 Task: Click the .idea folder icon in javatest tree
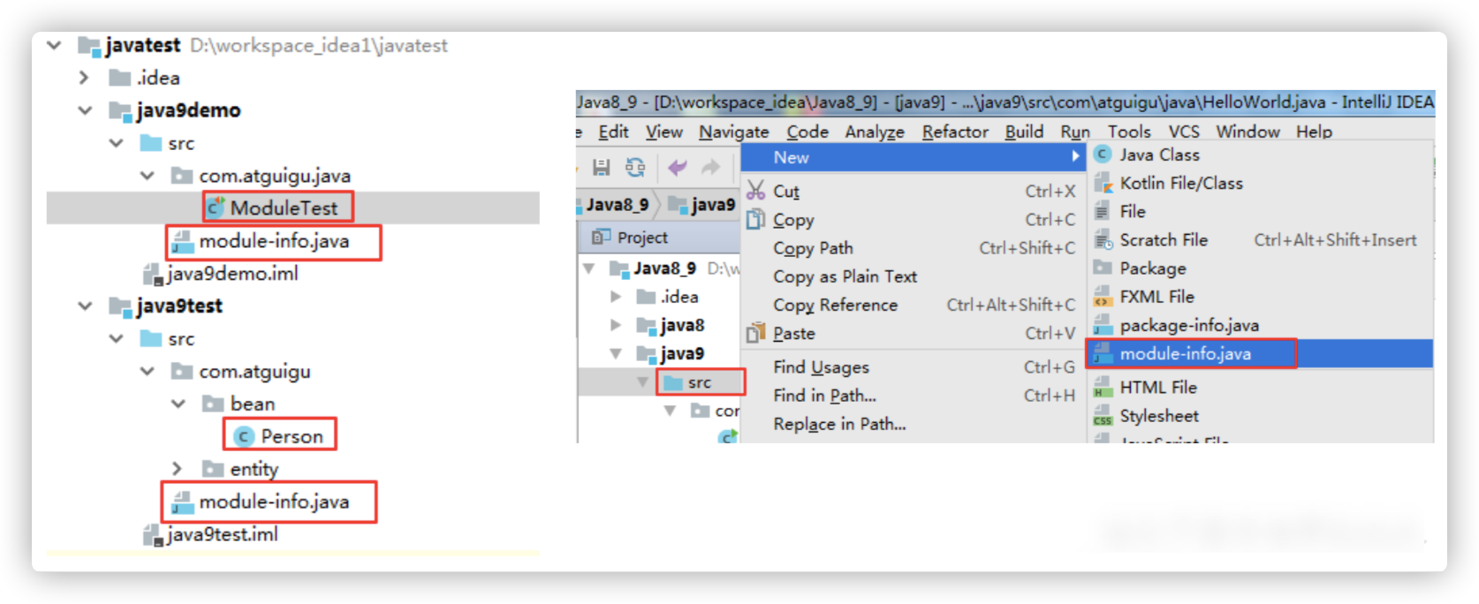click(120, 78)
